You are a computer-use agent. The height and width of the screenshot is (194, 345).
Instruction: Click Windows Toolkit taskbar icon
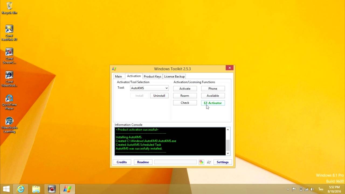pyautogui.click(x=67, y=189)
